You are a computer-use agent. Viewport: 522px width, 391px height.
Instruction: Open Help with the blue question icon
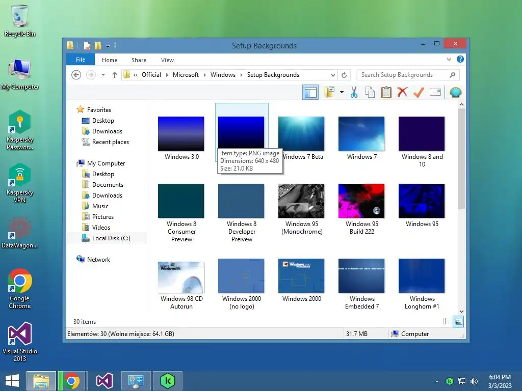(460, 59)
